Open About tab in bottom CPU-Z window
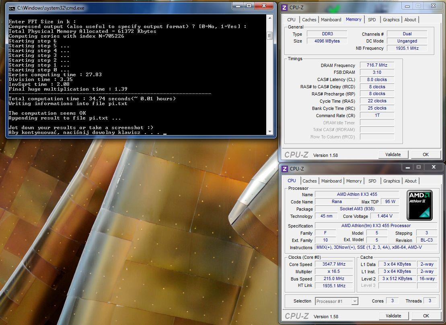Screen dimensions: 446x325 pos(411,181)
